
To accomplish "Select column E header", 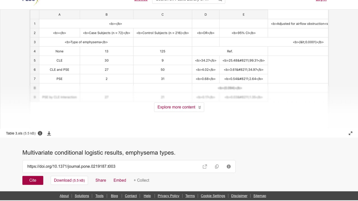I will click(x=244, y=15).
